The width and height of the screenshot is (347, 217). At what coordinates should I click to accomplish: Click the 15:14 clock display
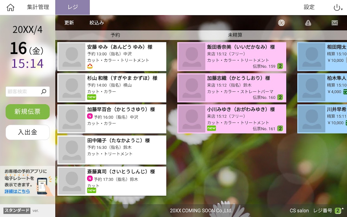(27, 63)
